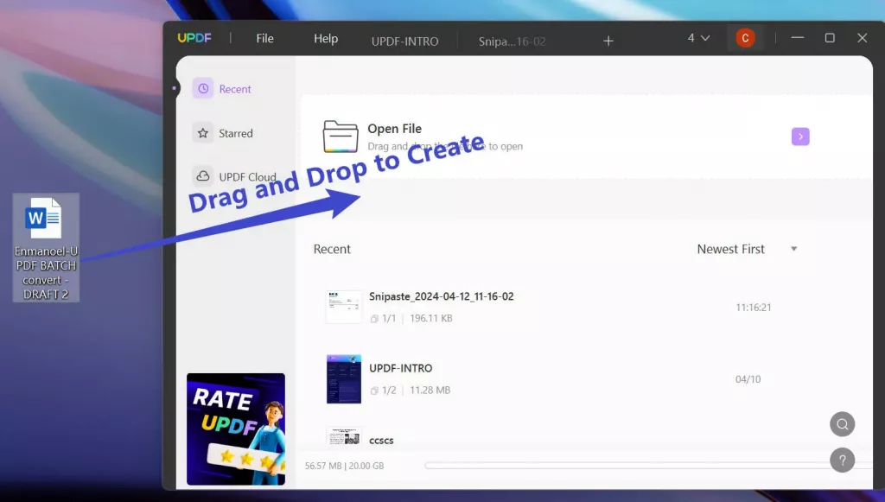The height and width of the screenshot is (502, 885).
Task: Click the 56.57 MB | 20.00 GB storage text
Action: click(x=344, y=466)
